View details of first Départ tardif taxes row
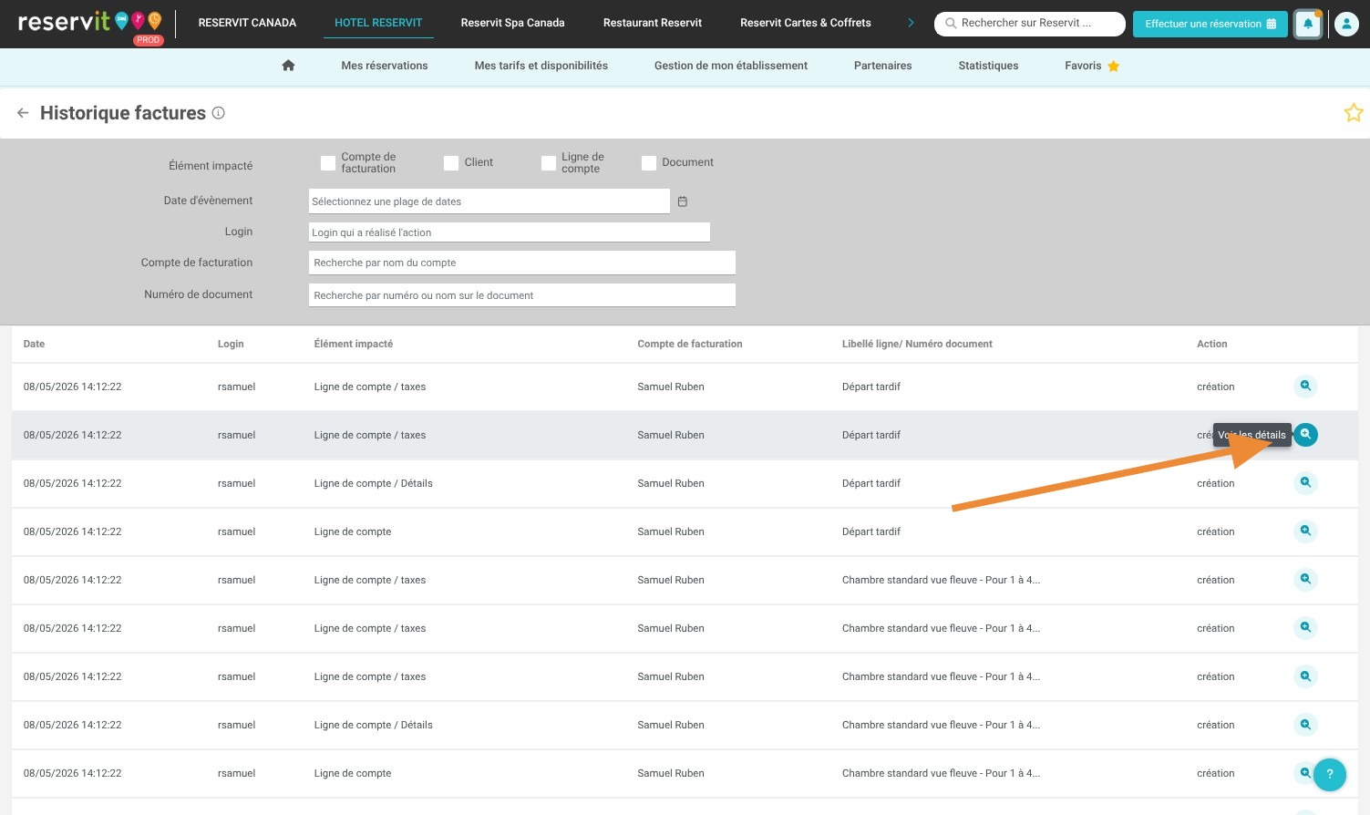The height and width of the screenshot is (815, 1370). (1306, 387)
